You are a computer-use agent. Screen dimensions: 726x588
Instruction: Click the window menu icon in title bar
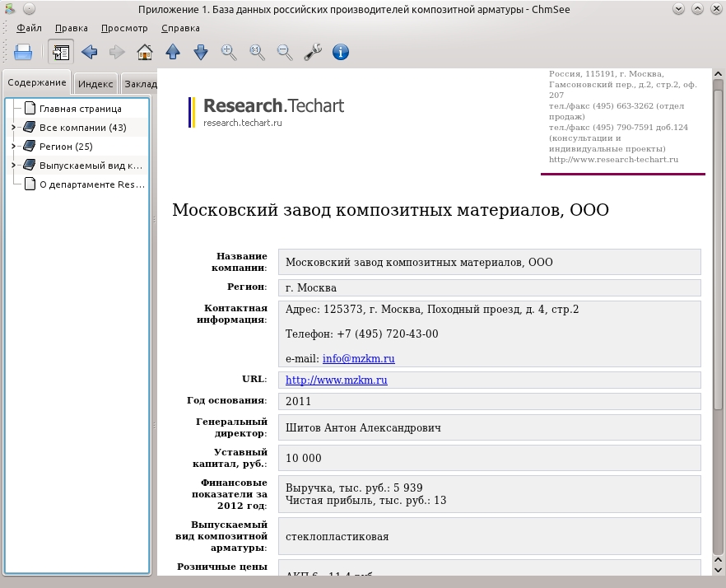[x=10, y=9]
